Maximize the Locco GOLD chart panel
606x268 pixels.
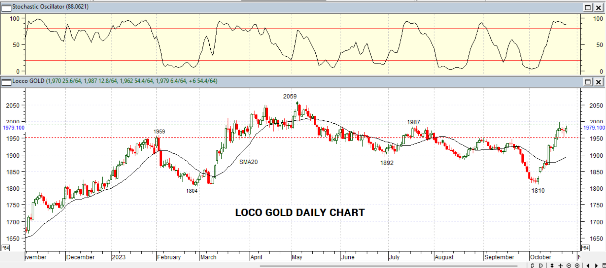pos(588,82)
